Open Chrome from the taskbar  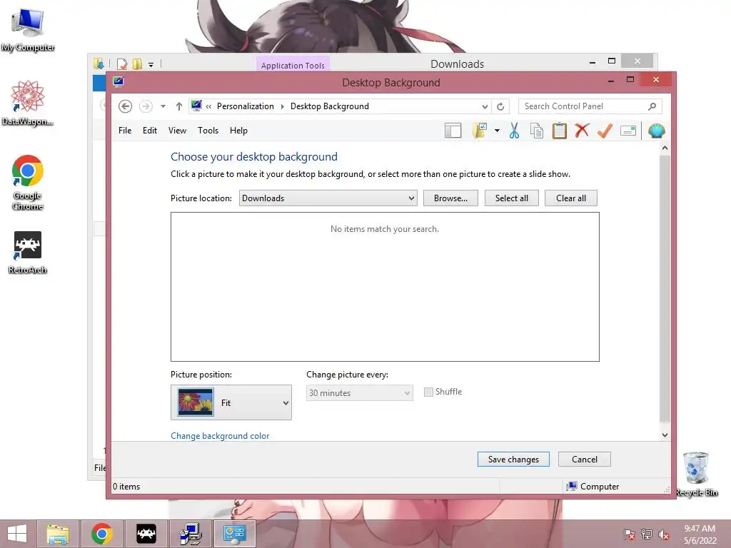[102, 534]
